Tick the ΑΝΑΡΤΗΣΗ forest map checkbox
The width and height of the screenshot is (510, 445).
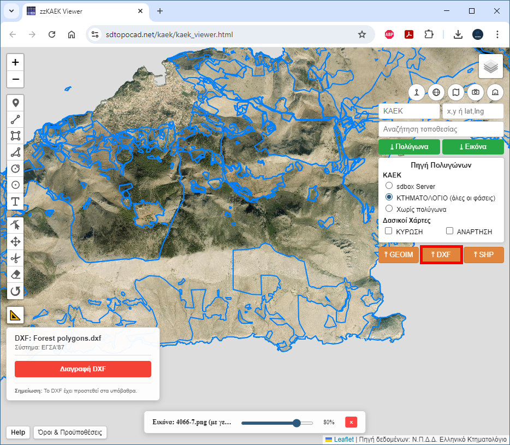pos(450,231)
